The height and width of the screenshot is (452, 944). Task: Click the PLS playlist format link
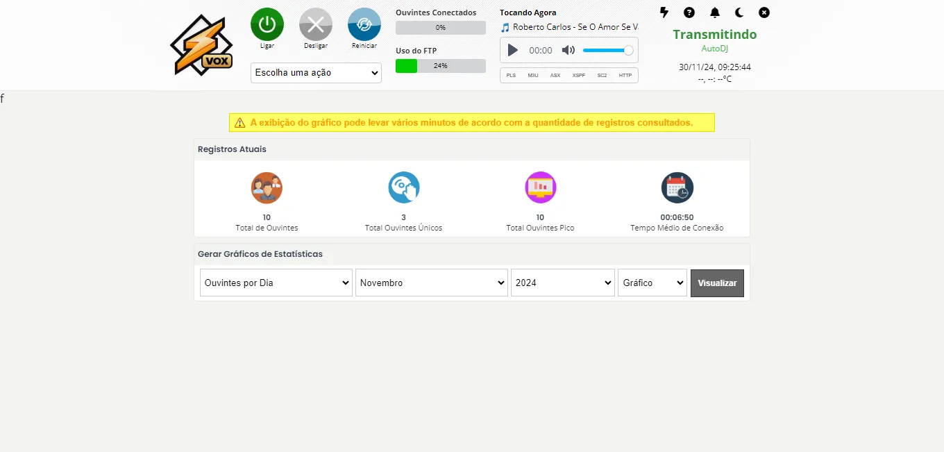click(511, 75)
